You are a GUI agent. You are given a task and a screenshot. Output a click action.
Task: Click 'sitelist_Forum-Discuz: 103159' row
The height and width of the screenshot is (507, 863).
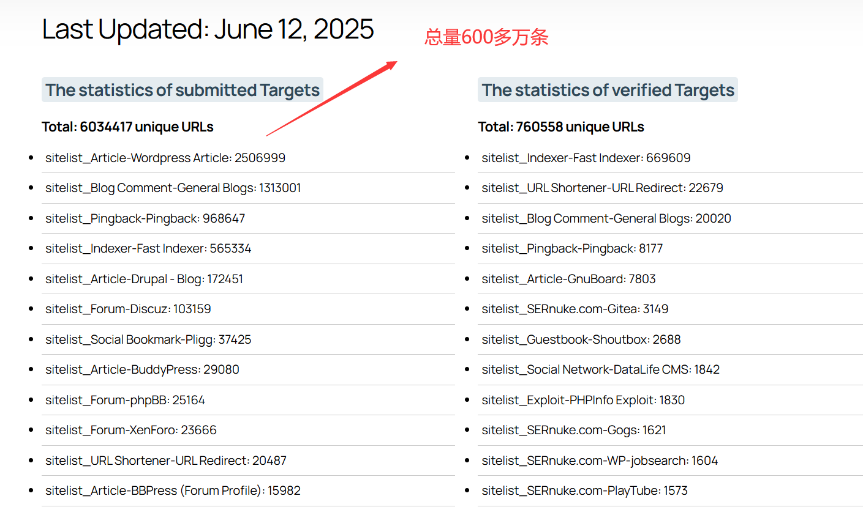(248, 309)
